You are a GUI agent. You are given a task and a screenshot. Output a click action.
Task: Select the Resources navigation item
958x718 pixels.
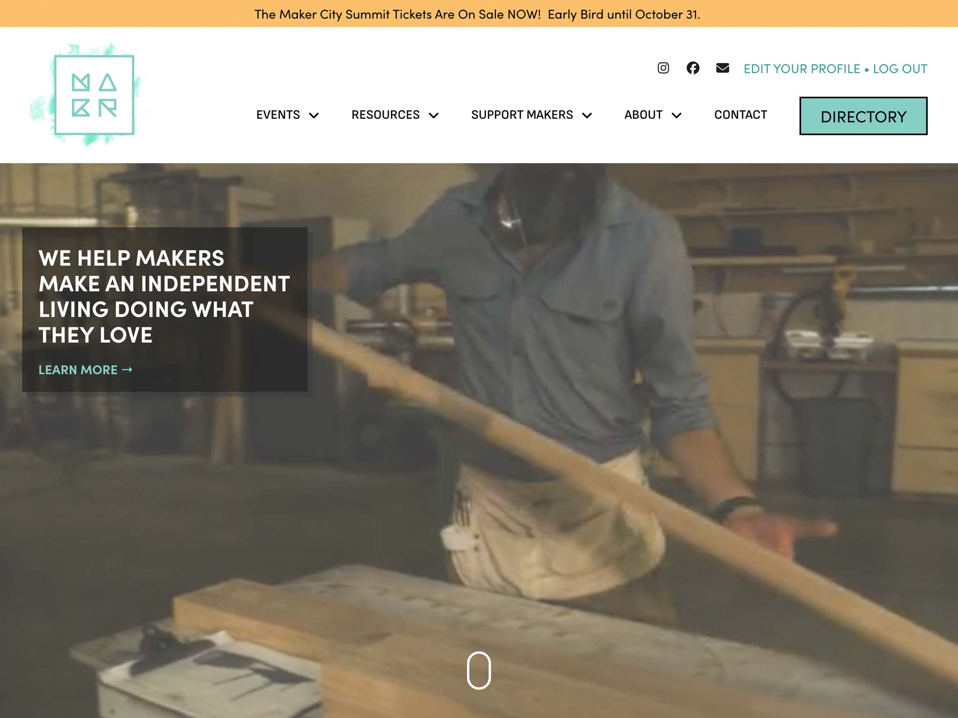pos(385,115)
